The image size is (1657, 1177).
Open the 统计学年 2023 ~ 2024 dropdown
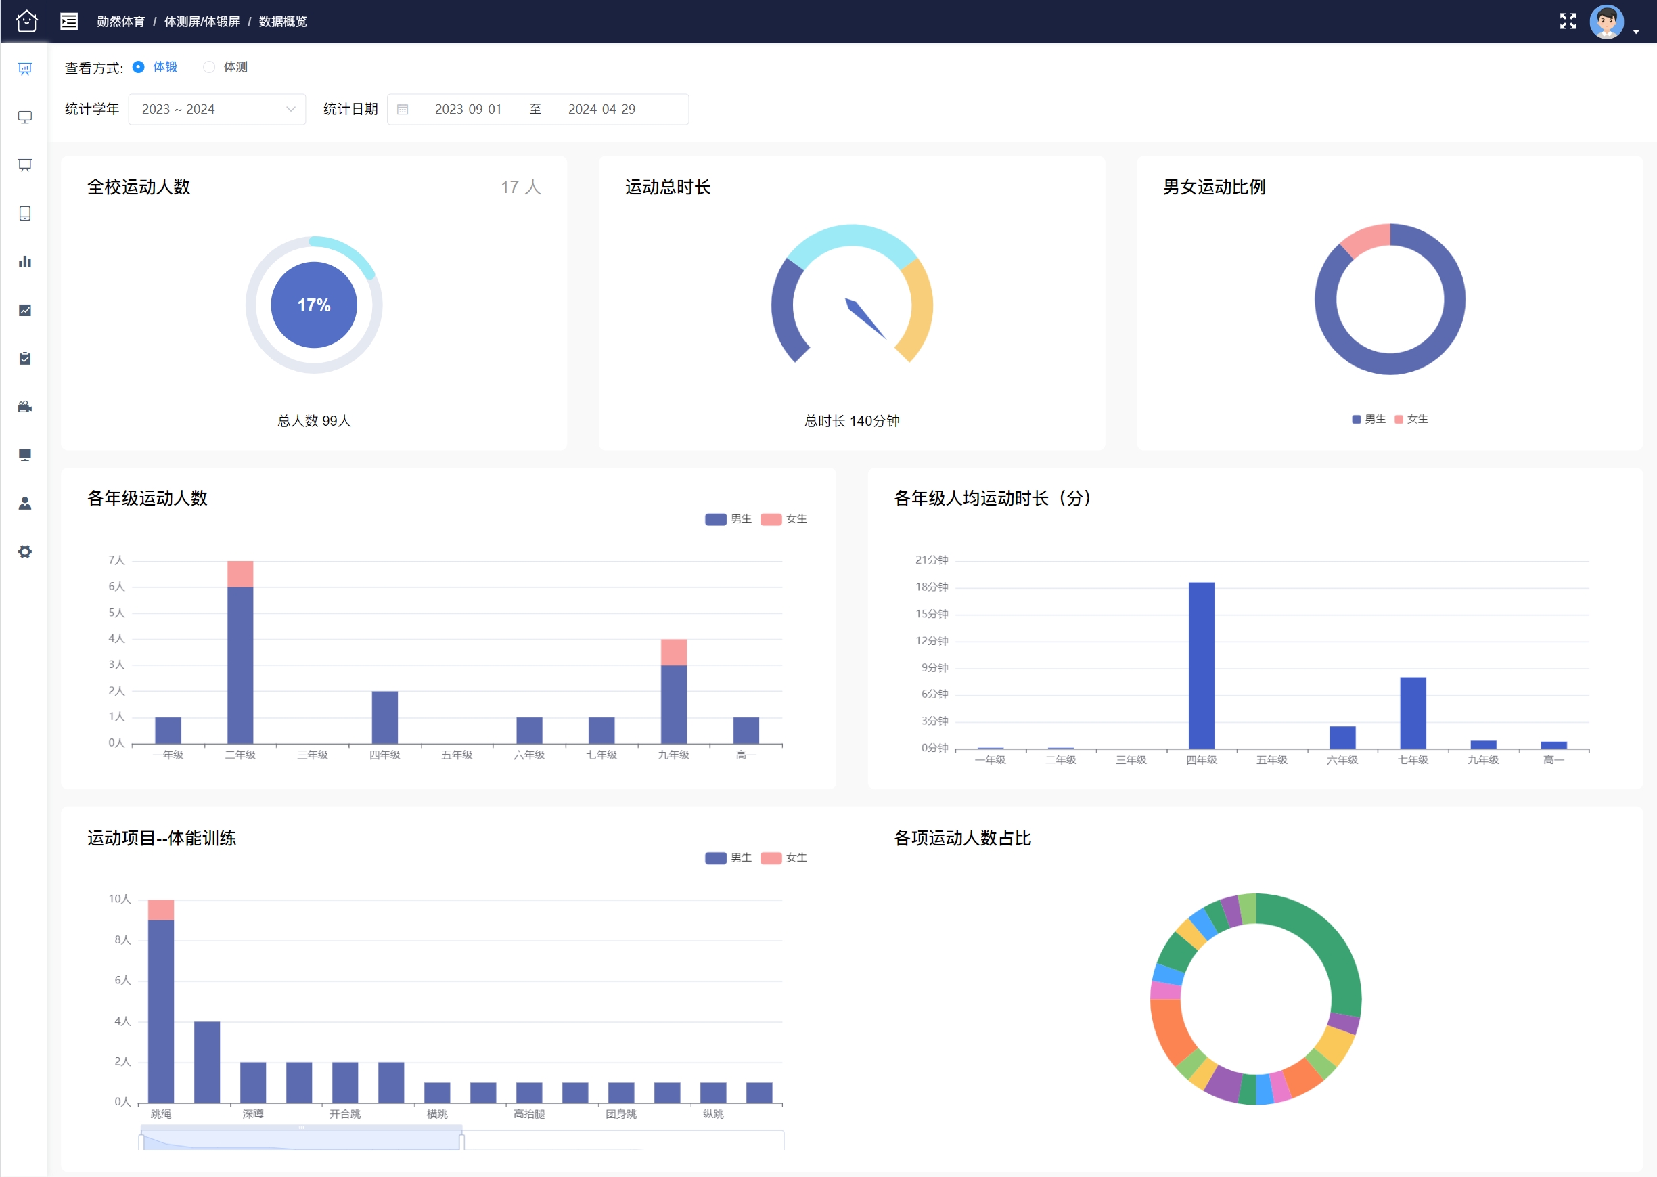[217, 110]
